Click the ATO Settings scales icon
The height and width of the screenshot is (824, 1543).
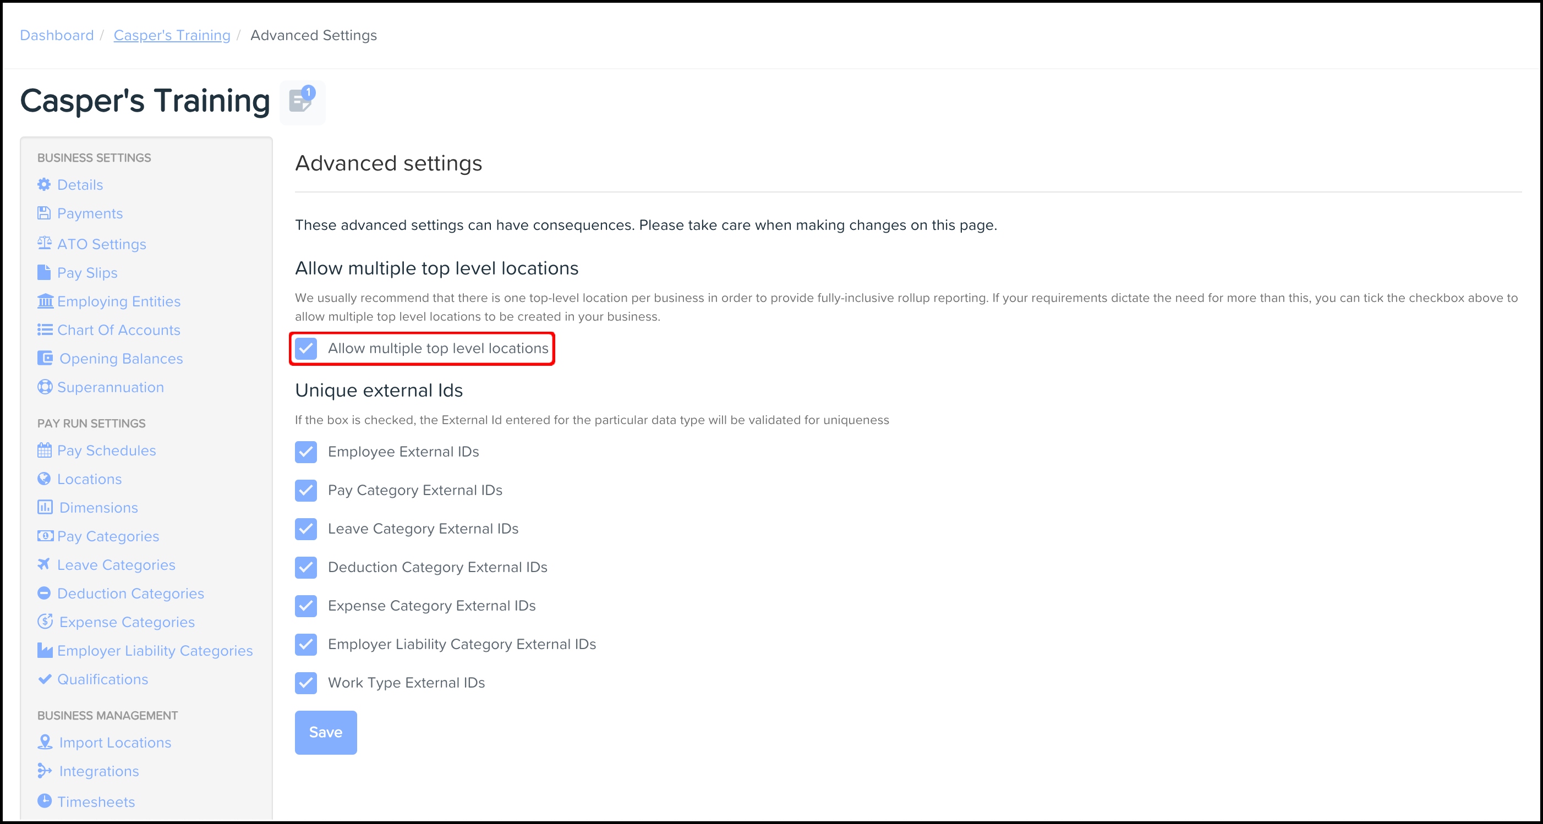(x=45, y=243)
